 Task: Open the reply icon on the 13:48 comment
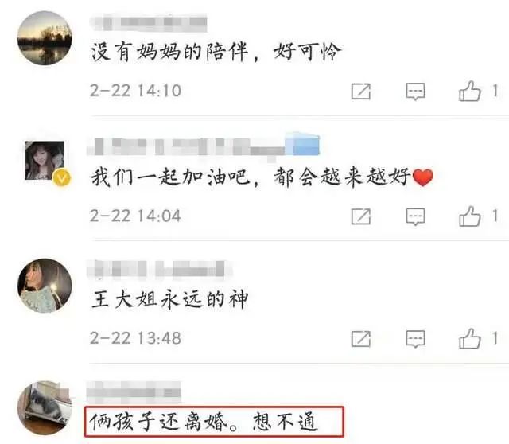pyautogui.click(x=415, y=339)
